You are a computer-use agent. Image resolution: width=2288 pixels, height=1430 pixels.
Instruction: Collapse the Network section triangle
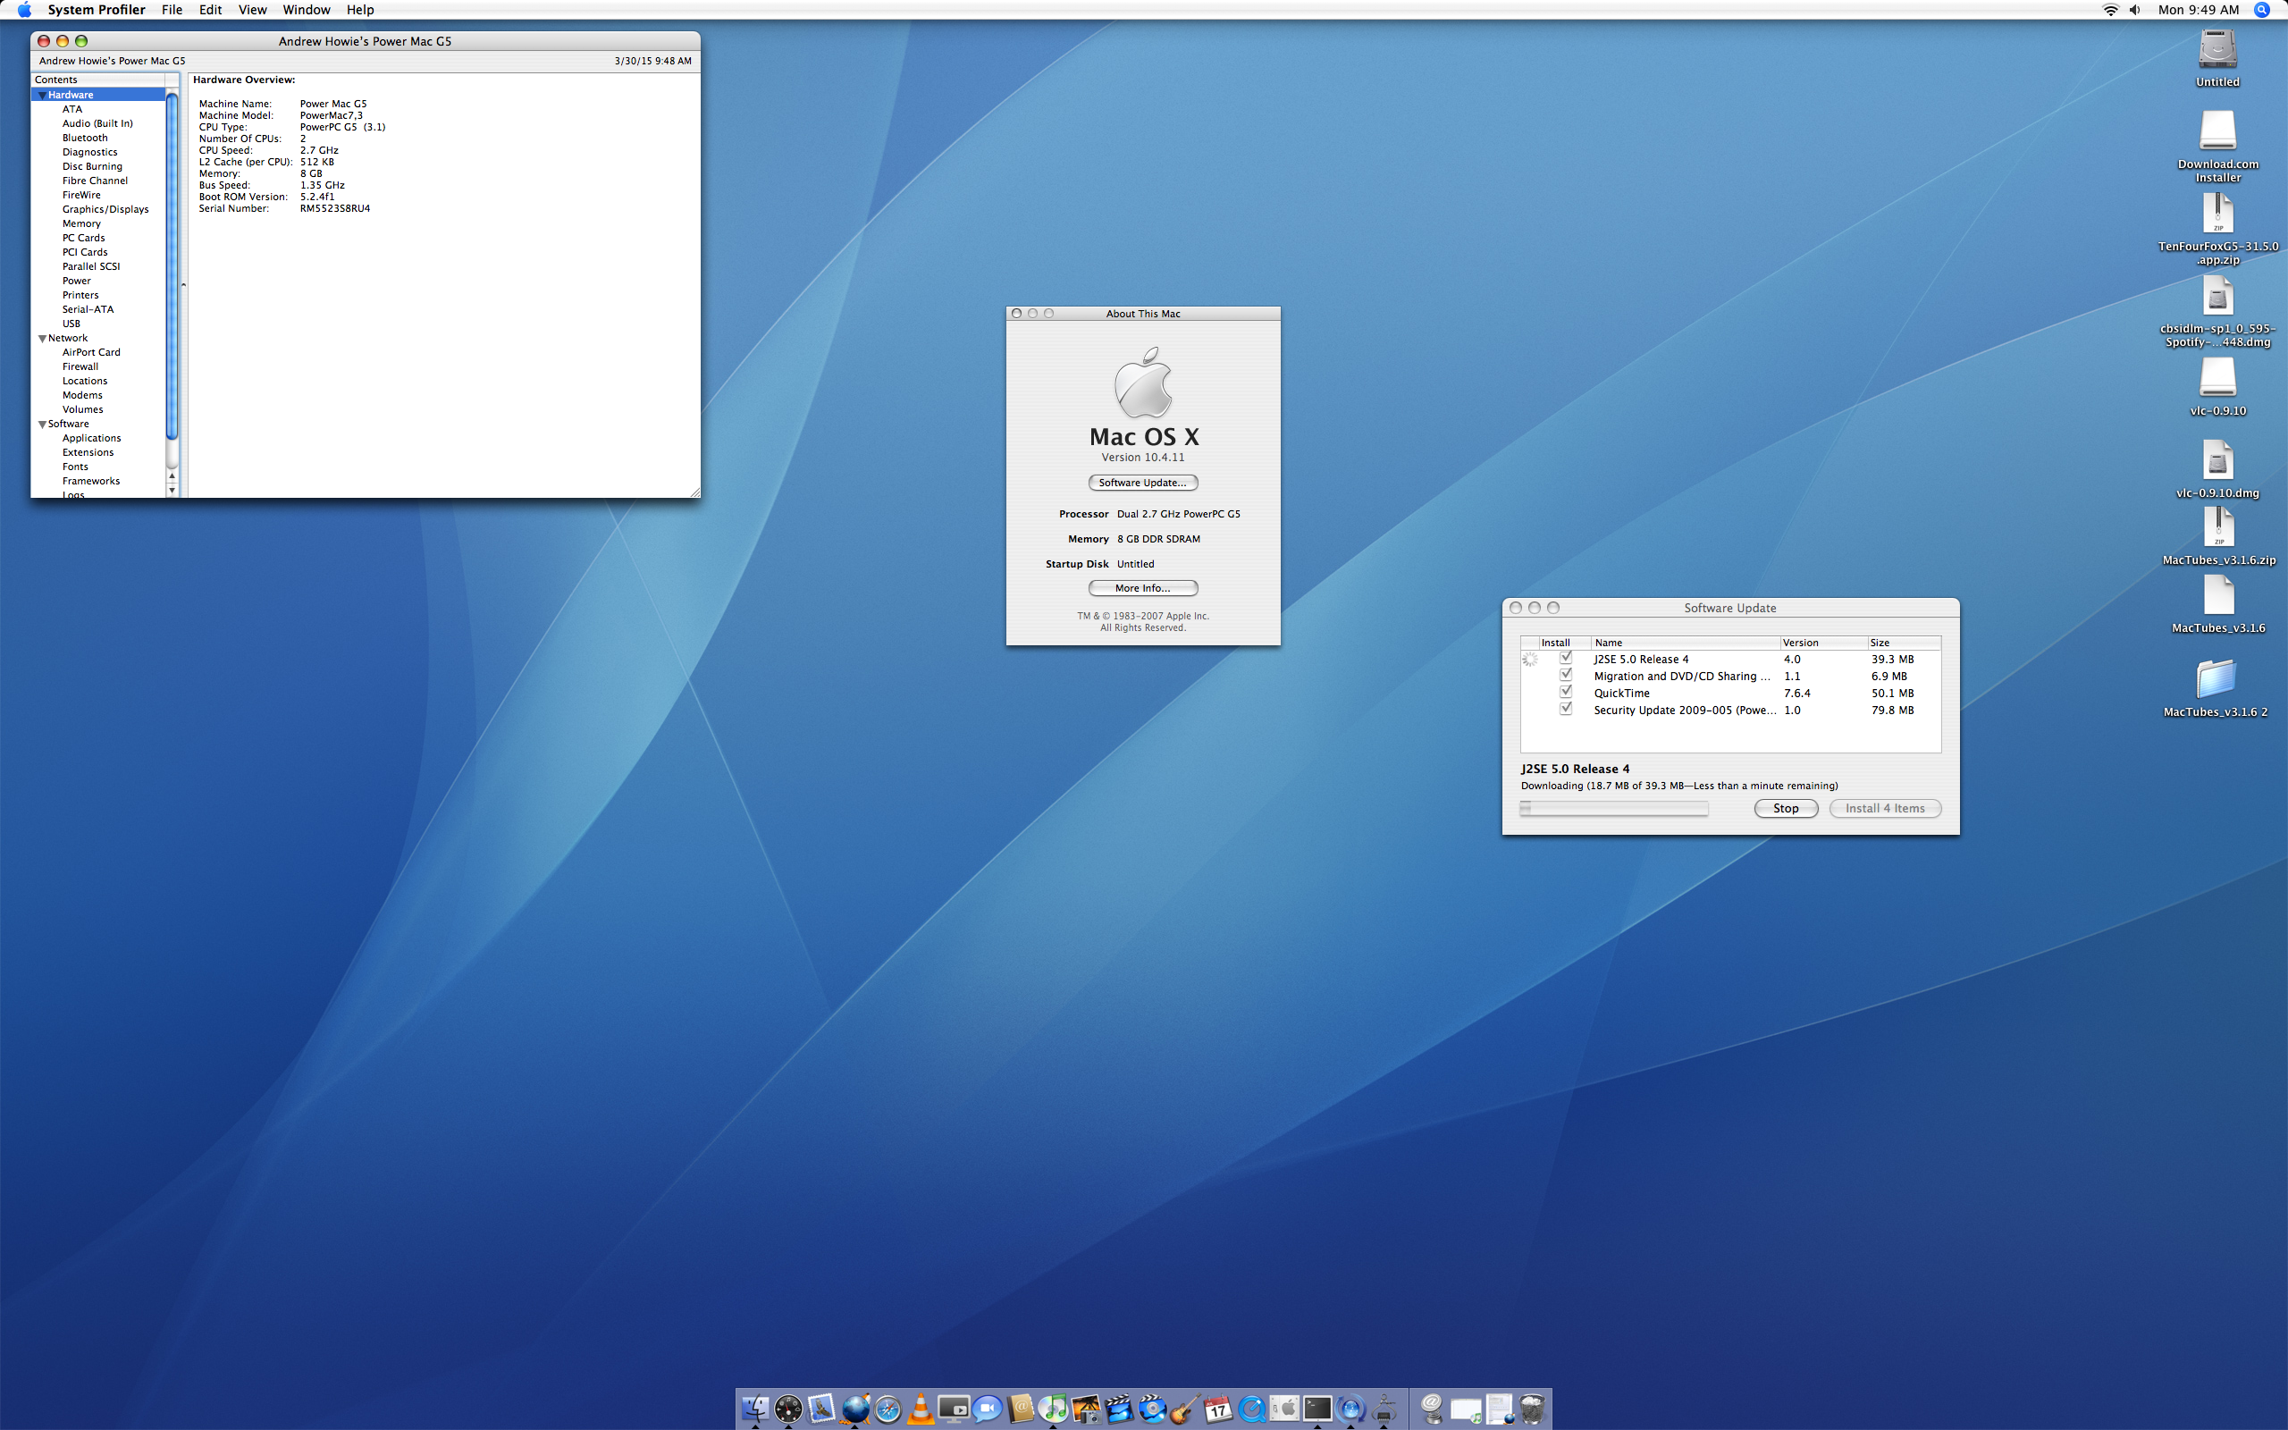pyautogui.click(x=42, y=339)
